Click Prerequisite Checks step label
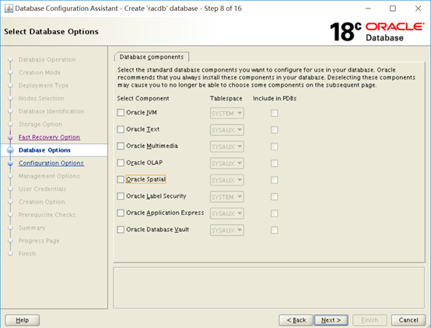 coord(47,215)
